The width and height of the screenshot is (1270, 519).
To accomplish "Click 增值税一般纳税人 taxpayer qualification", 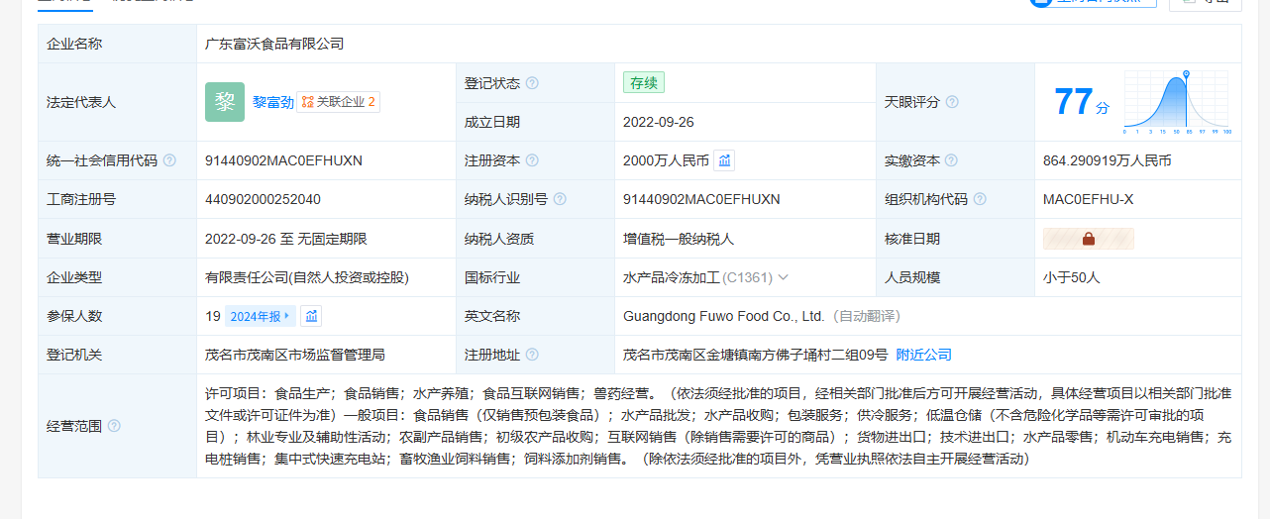I will 679,239.
